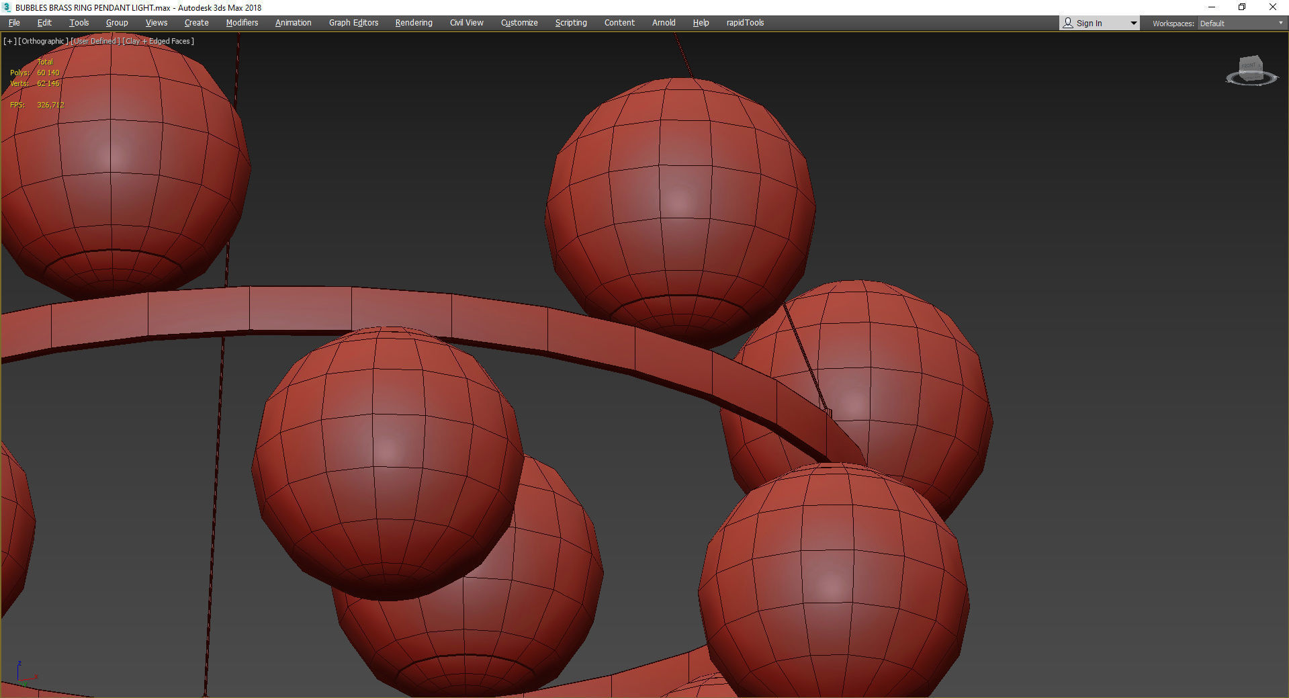Open the Animation menu
The image size is (1289, 698).
294,23
